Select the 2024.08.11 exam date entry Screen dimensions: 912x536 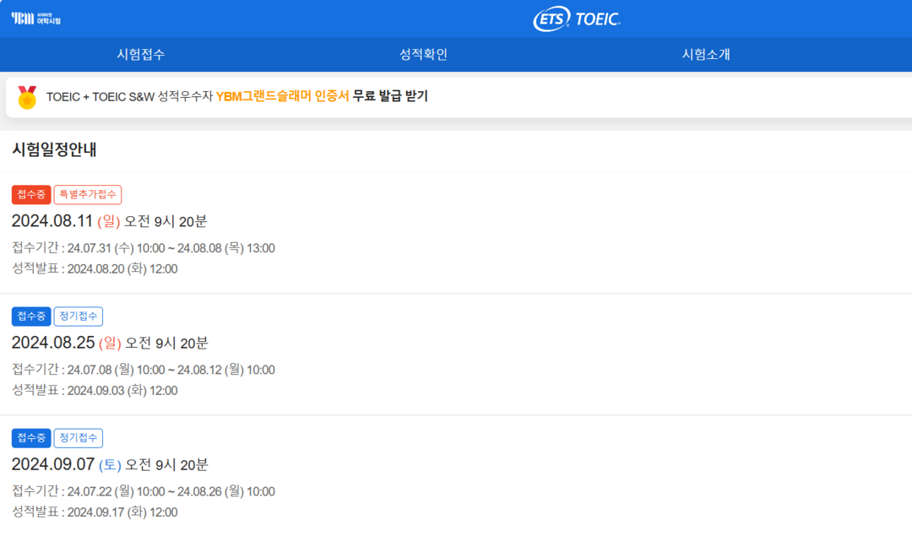pos(109,222)
